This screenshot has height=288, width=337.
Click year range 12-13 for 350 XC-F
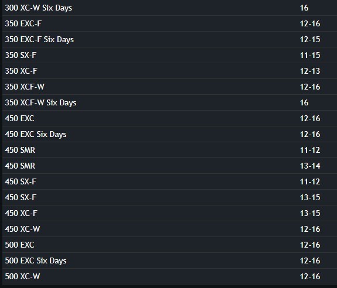point(310,71)
